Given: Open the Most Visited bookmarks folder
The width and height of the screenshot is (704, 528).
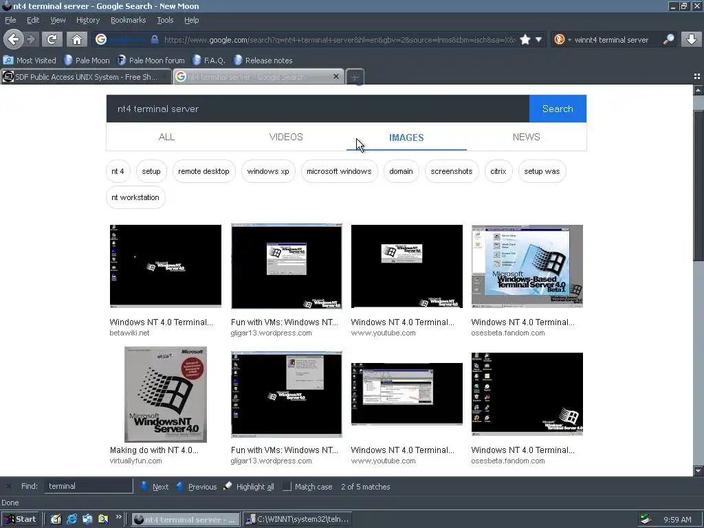Looking at the screenshot, I should (30, 60).
